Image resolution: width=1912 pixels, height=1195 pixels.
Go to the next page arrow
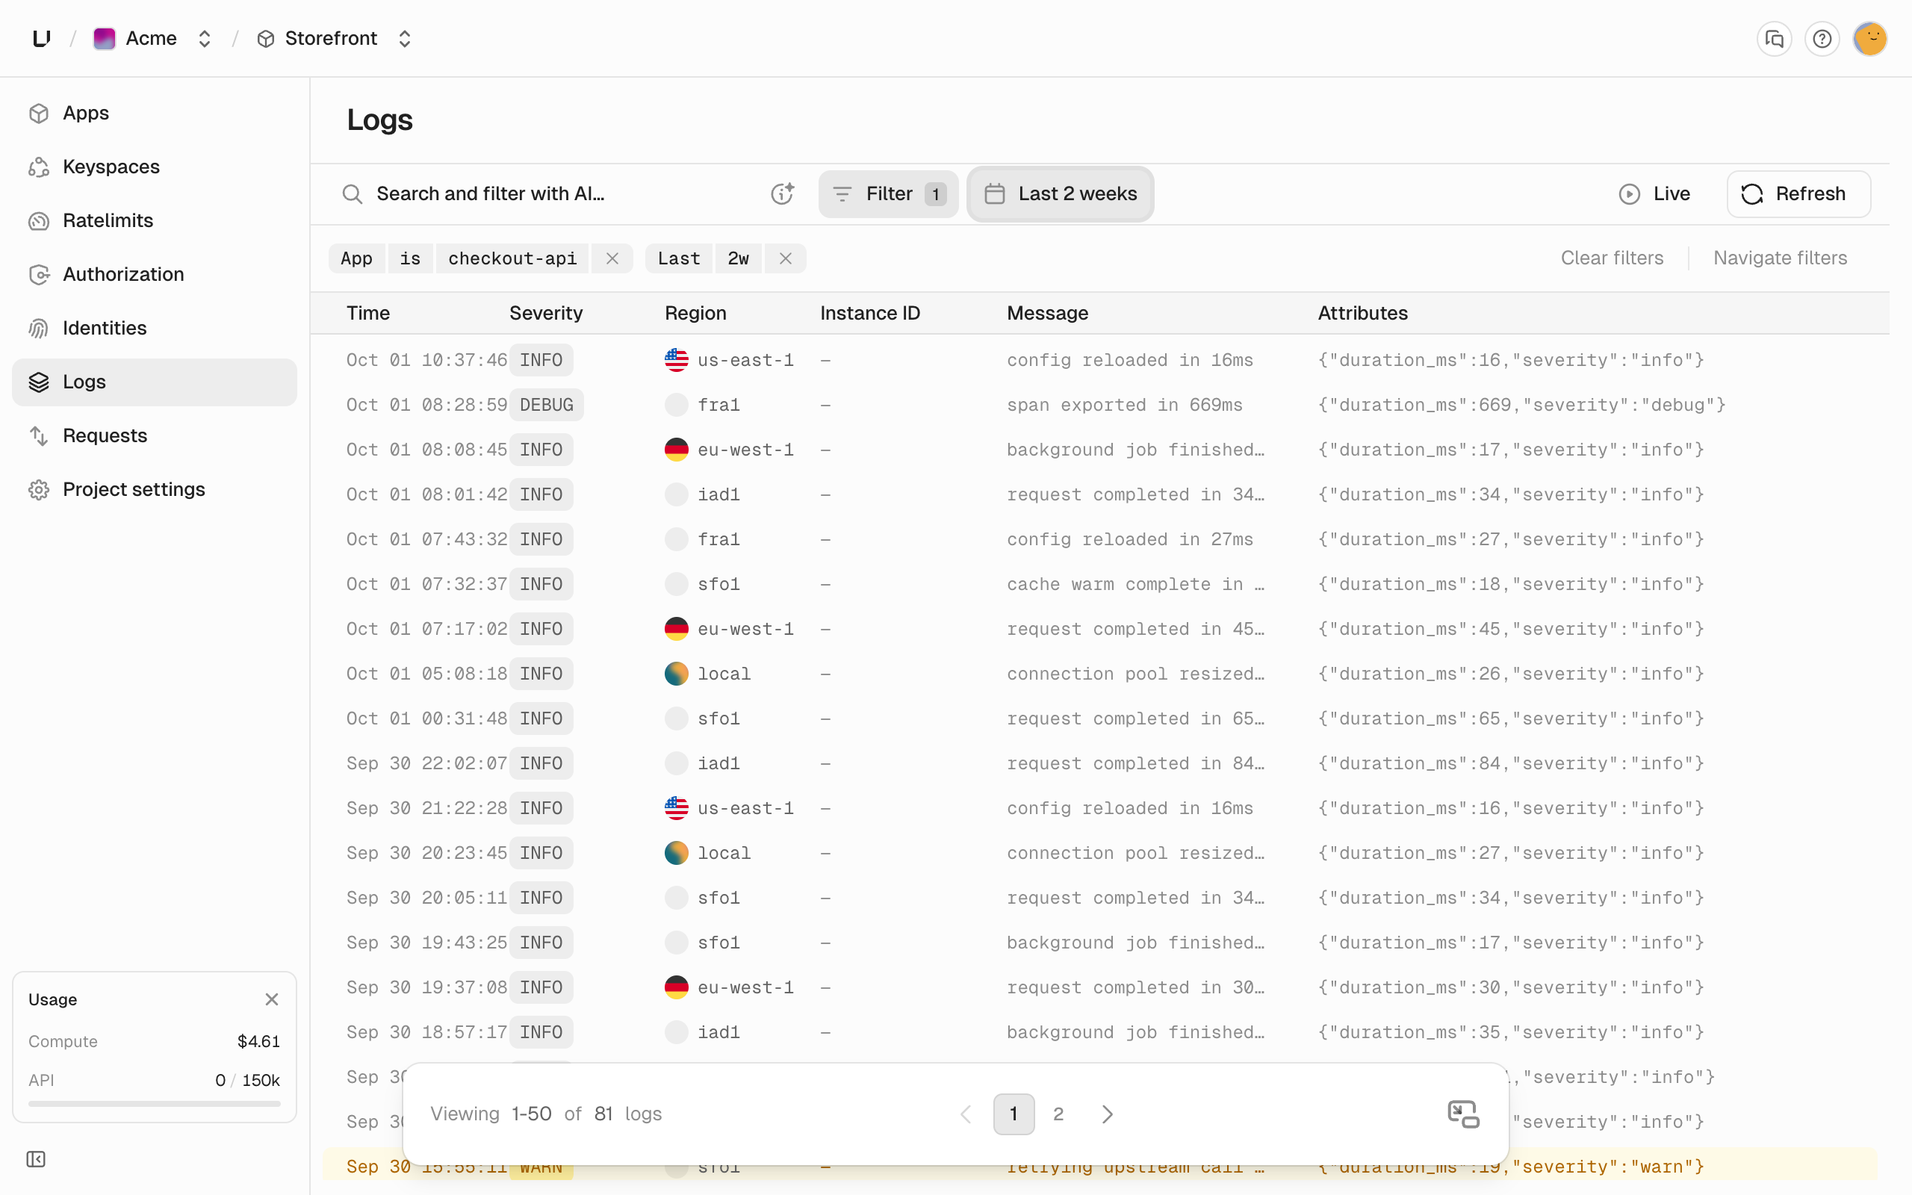1107,1114
